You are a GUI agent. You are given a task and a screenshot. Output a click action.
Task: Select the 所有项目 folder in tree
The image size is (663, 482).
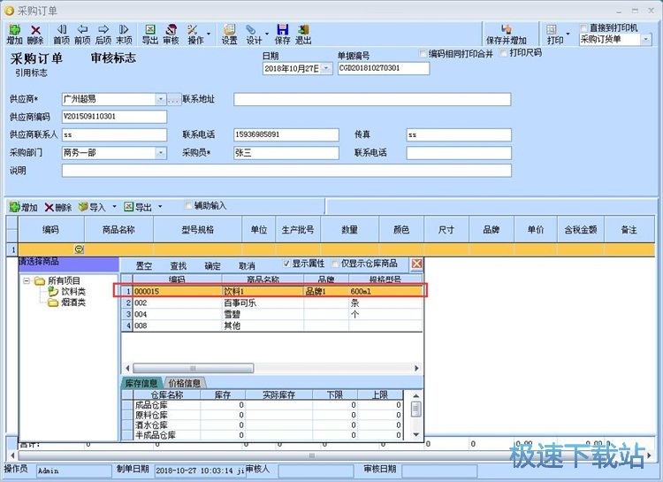pos(64,280)
